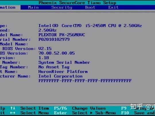The width and height of the screenshot is (155, 116).
Task: Select the No Asset Tag value
Action: click(54, 67)
